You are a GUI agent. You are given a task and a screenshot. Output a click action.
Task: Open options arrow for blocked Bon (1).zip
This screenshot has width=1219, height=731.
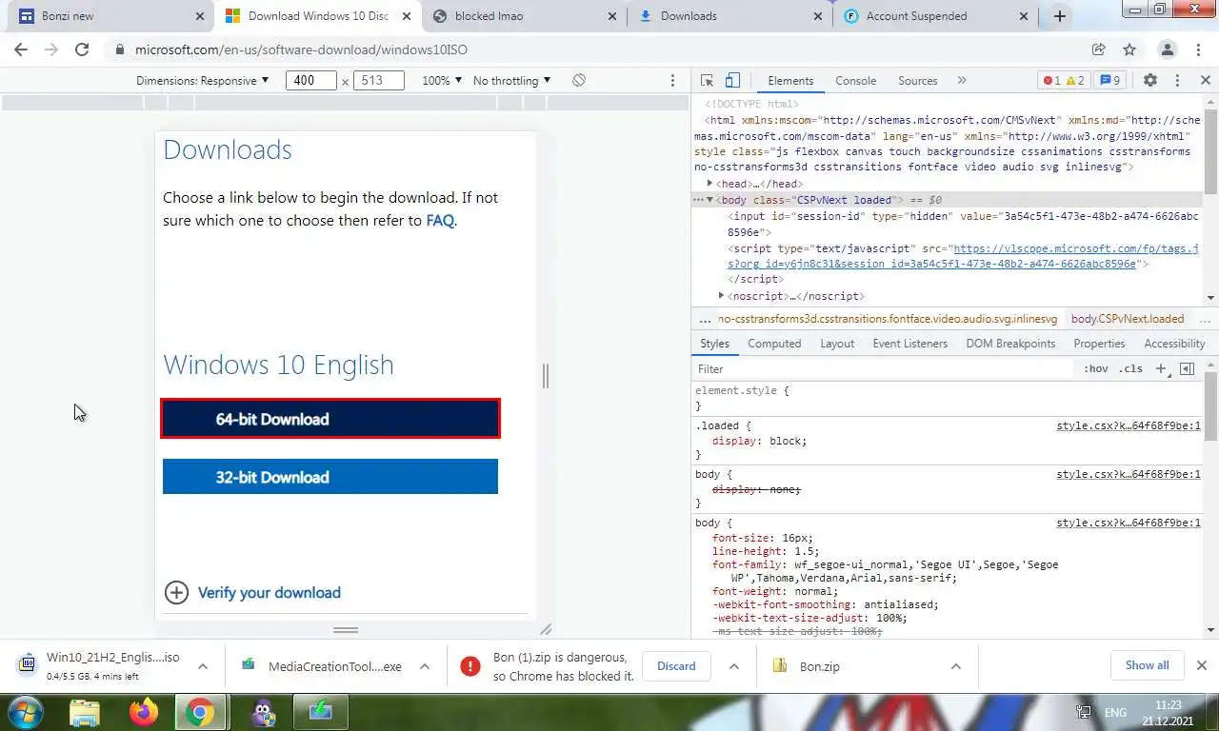click(734, 666)
